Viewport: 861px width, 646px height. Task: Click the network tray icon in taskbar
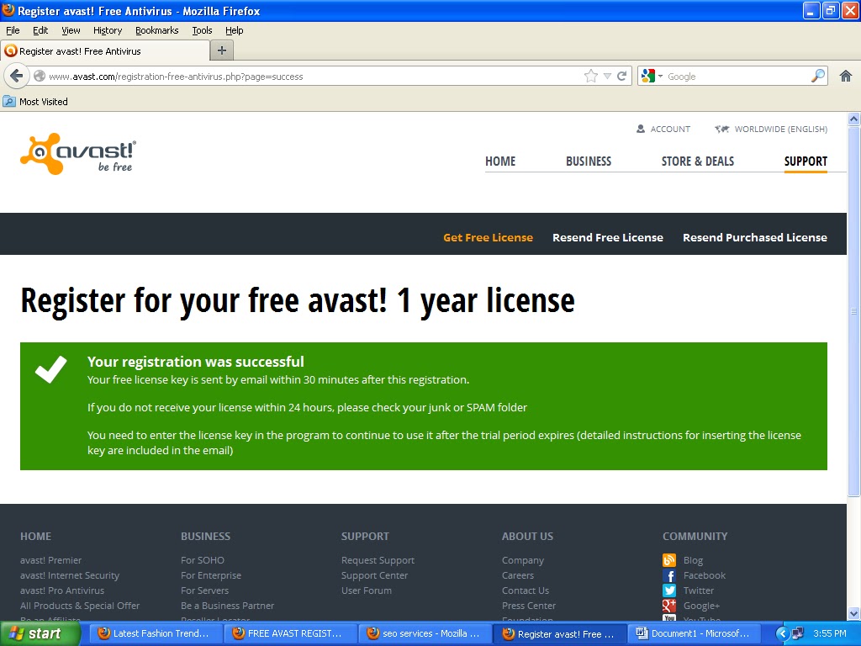(x=798, y=633)
